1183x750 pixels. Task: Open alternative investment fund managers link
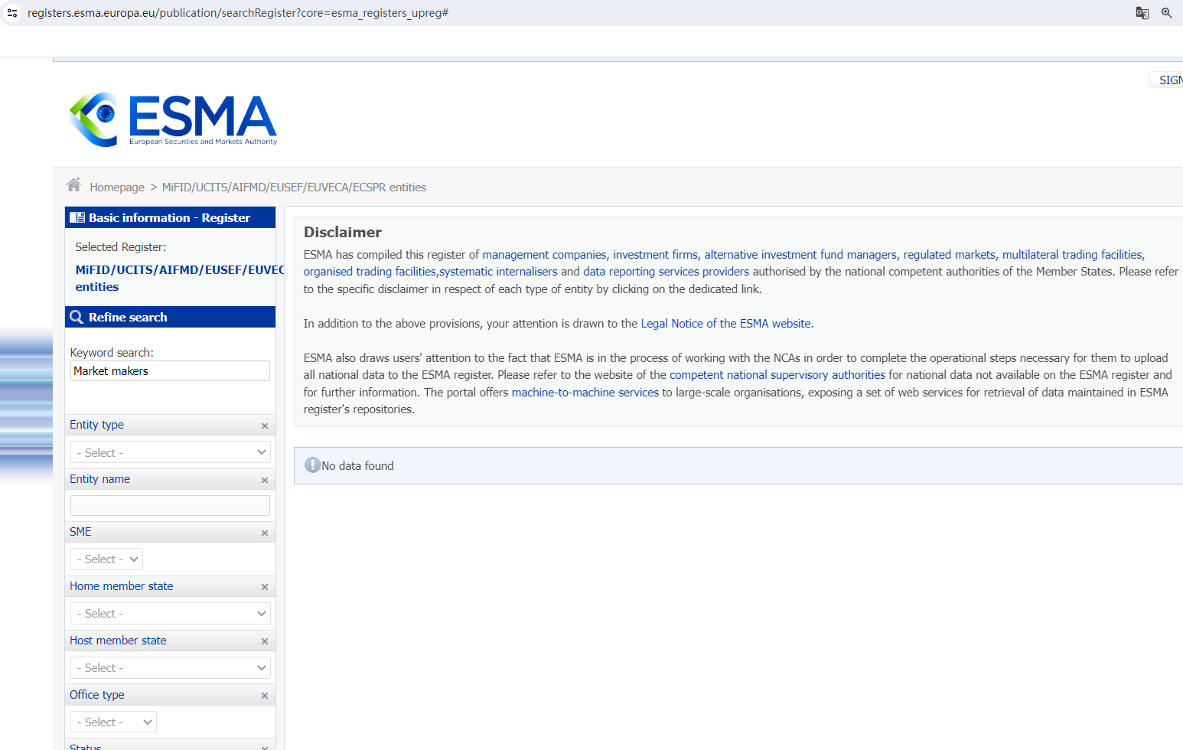800,255
